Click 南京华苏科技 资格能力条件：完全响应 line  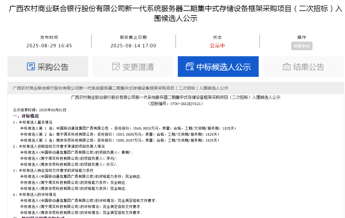pos(74,189)
